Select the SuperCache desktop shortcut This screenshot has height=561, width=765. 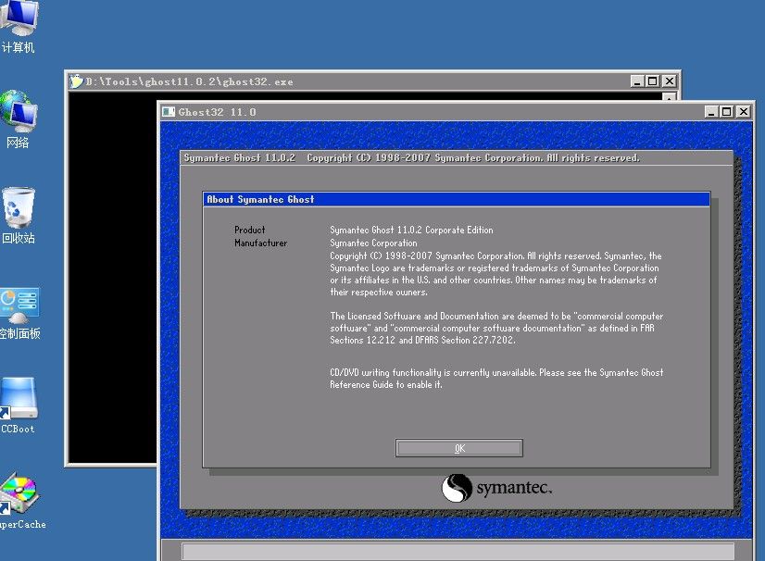22,501
